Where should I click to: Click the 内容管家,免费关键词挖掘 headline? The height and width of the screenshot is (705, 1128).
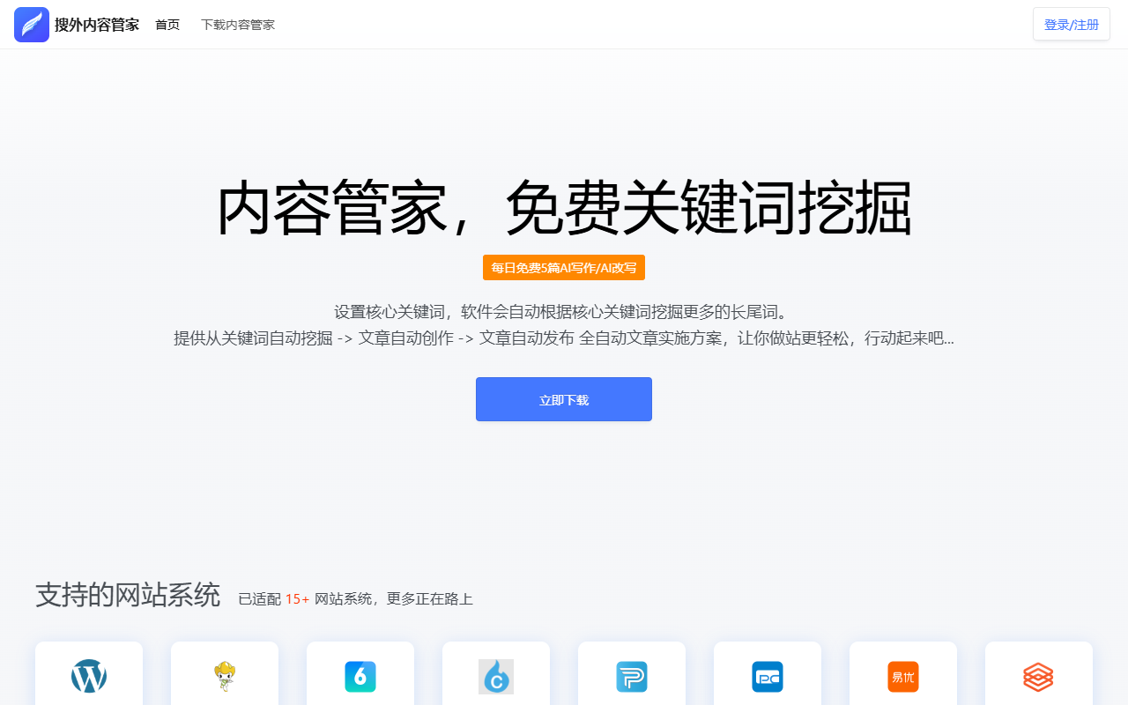click(564, 209)
